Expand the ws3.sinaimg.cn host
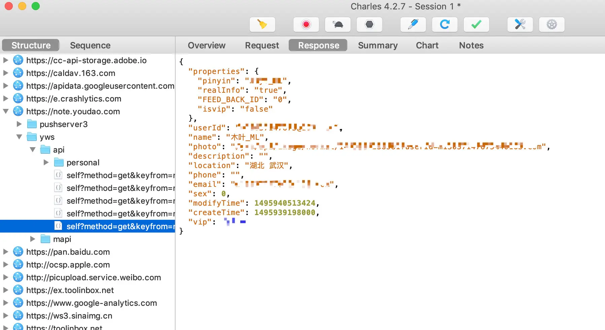The image size is (605, 330). click(x=6, y=316)
